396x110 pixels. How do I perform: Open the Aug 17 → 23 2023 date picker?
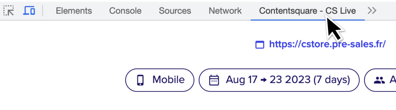[279, 80]
